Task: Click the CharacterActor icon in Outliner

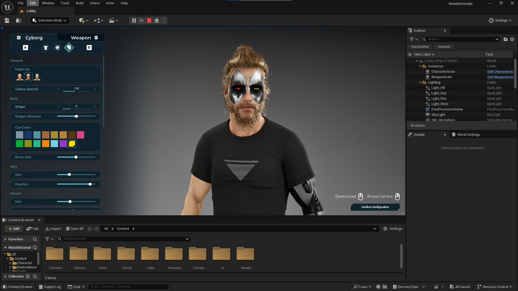Action: [428, 72]
